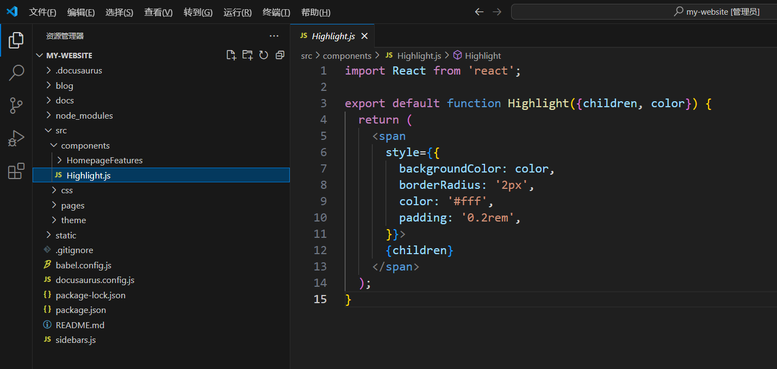Click the 资源管理器 panel title
Viewport: 777px width, 369px height.
click(65, 36)
